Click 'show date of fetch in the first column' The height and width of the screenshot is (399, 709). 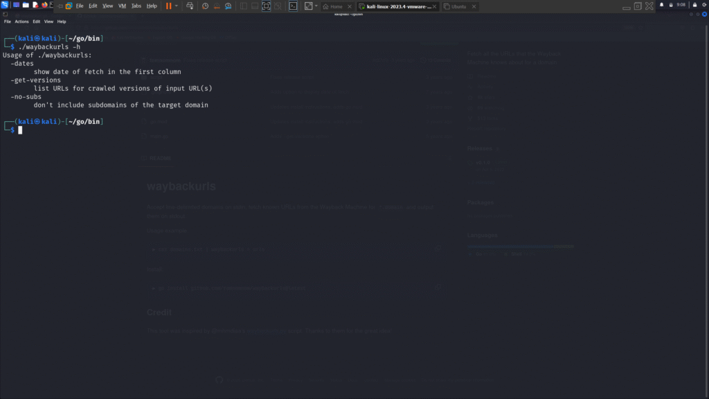point(107,71)
